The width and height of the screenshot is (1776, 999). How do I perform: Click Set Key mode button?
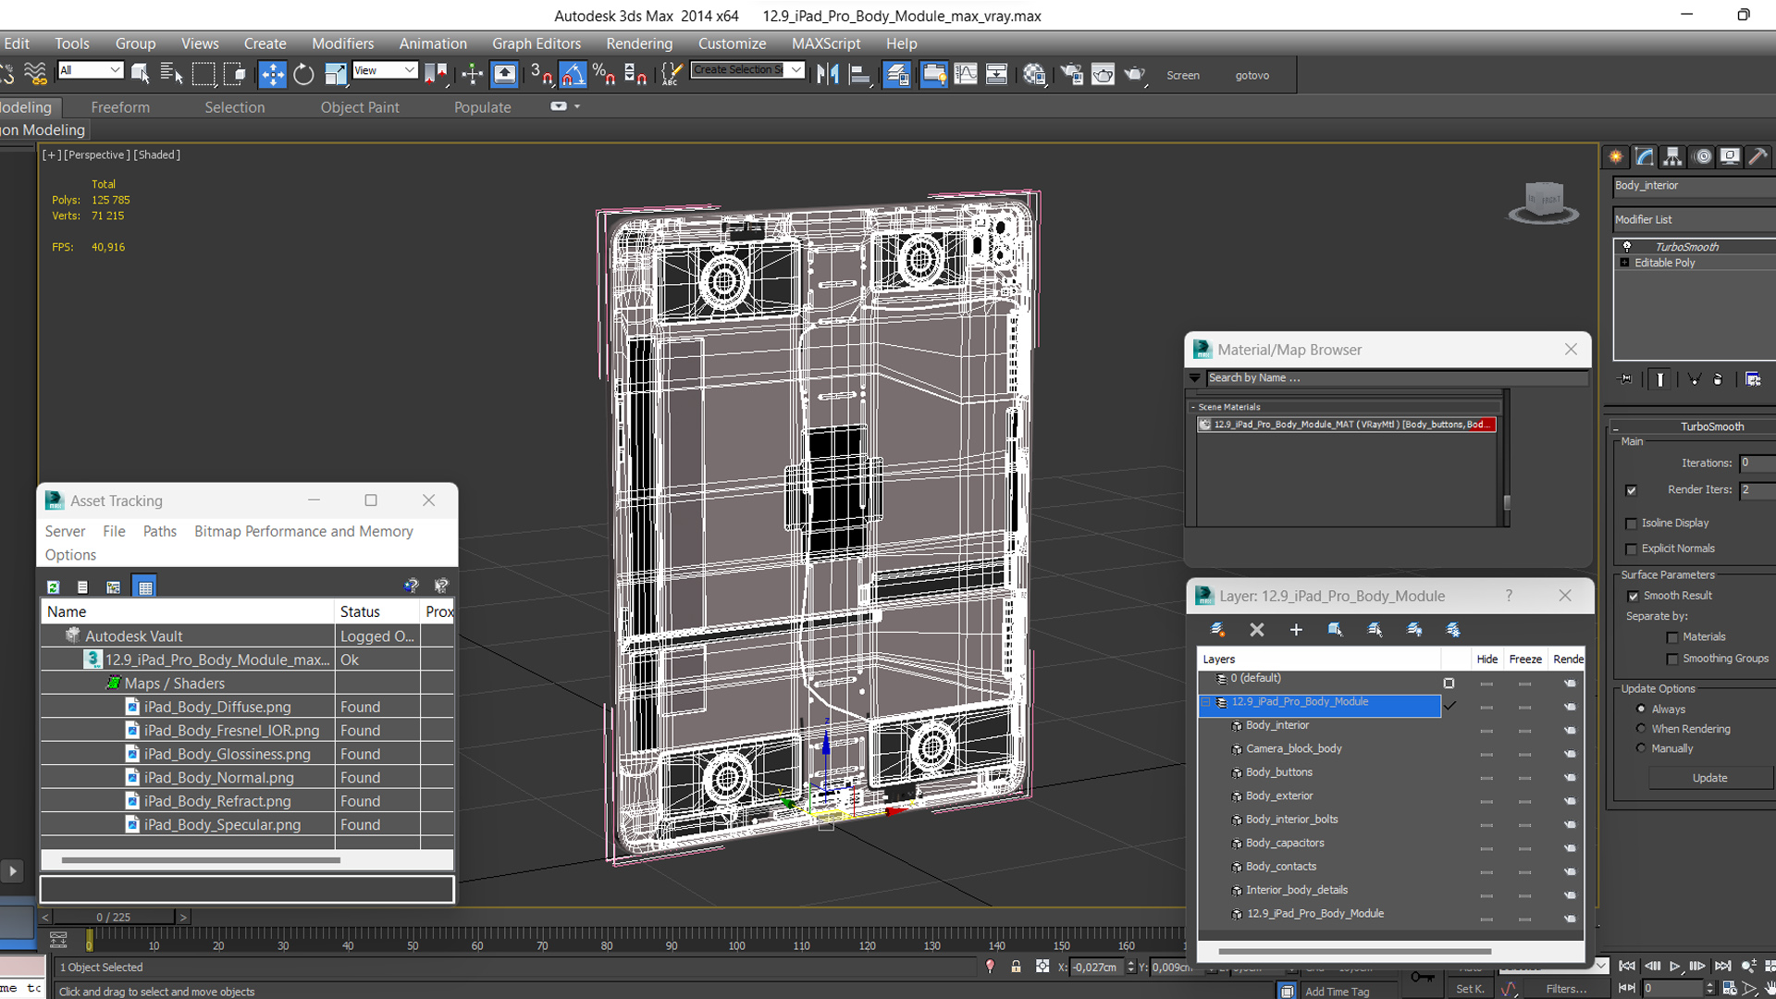[x=1470, y=989]
